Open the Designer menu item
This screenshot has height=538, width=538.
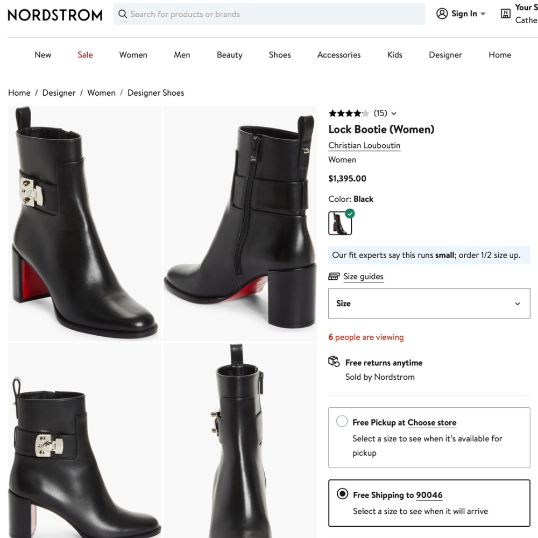point(445,54)
